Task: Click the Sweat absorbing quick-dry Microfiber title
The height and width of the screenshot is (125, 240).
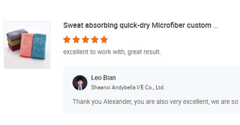Action: click(137, 26)
